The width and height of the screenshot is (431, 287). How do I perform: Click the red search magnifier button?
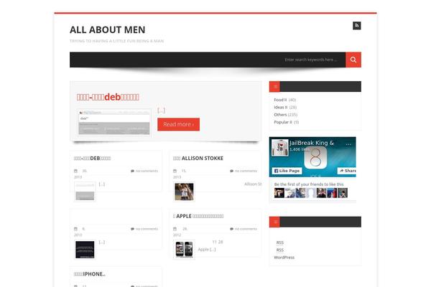tap(353, 60)
